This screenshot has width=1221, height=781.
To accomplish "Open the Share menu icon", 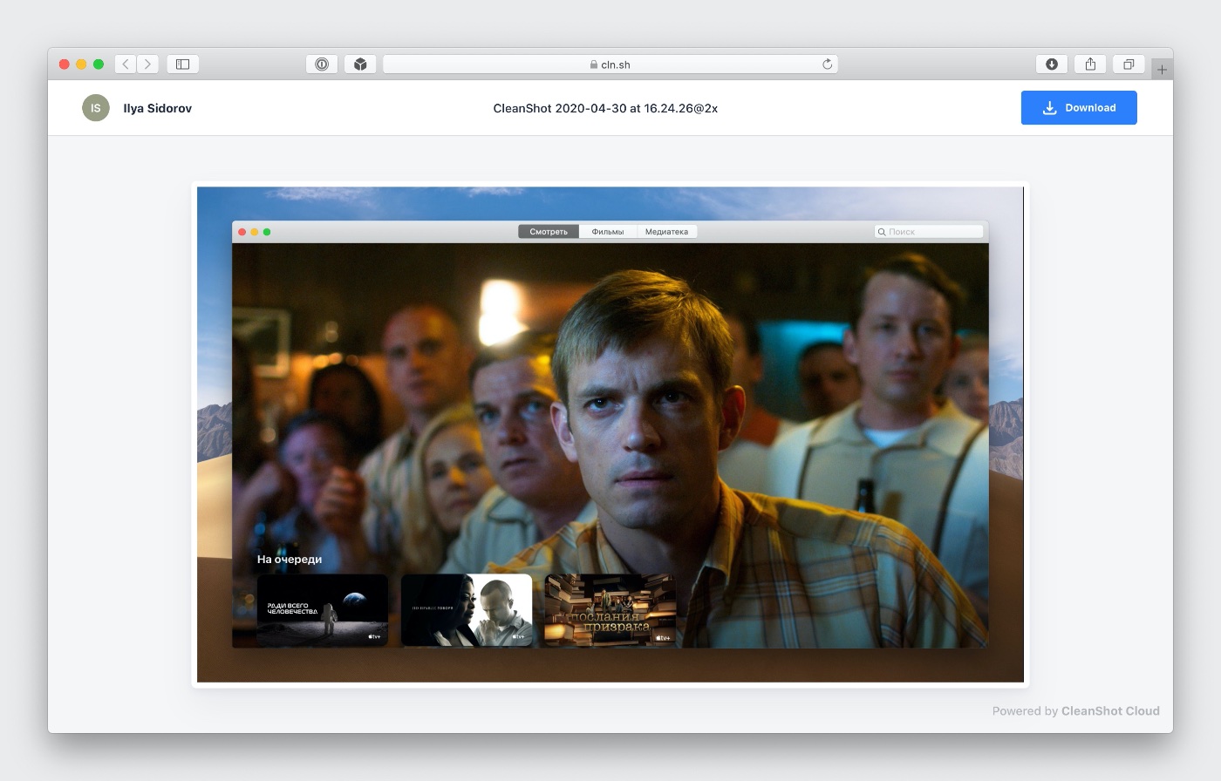I will click(x=1090, y=64).
